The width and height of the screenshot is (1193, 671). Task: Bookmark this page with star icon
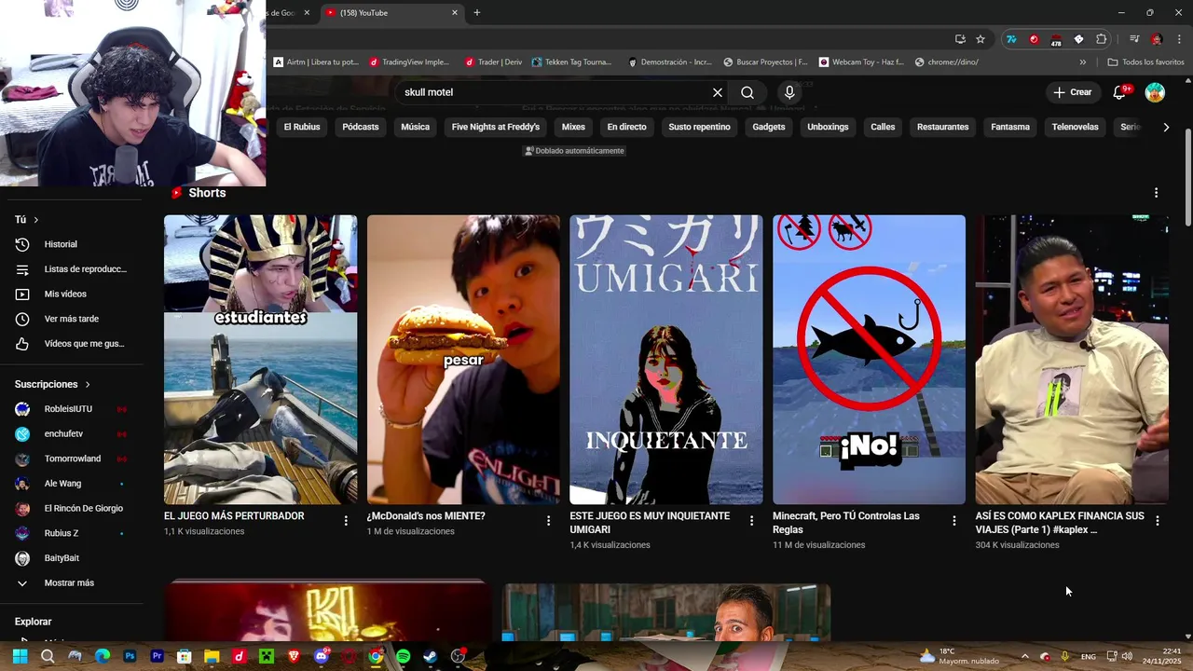(x=980, y=39)
